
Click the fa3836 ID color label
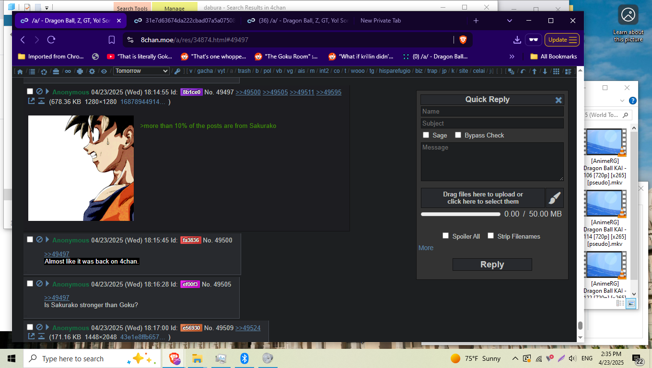click(191, 240)
